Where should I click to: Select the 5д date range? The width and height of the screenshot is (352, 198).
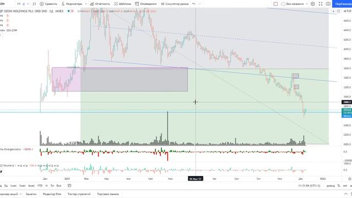click(x=6, y=186)
